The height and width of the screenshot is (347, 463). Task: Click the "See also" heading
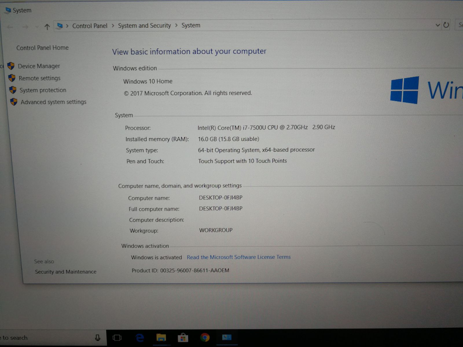click(44, 261)
